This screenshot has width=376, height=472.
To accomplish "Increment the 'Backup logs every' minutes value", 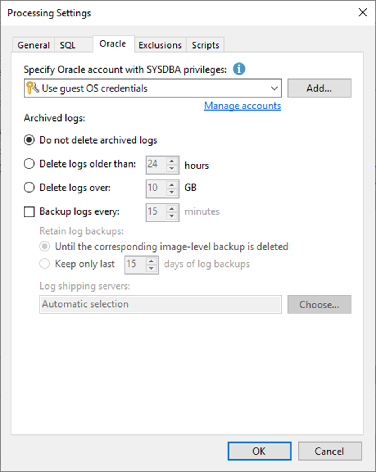I will tap(171, 209).
